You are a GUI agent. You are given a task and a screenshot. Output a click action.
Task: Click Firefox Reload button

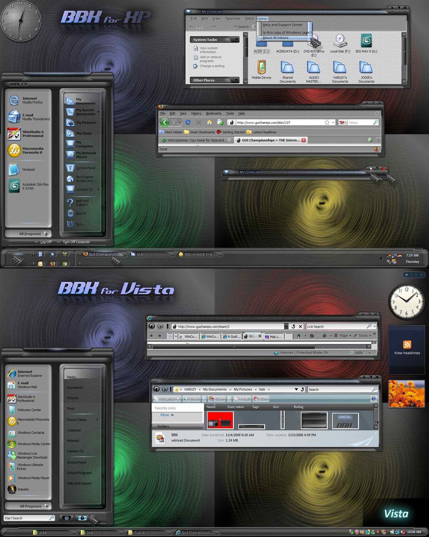188,122
